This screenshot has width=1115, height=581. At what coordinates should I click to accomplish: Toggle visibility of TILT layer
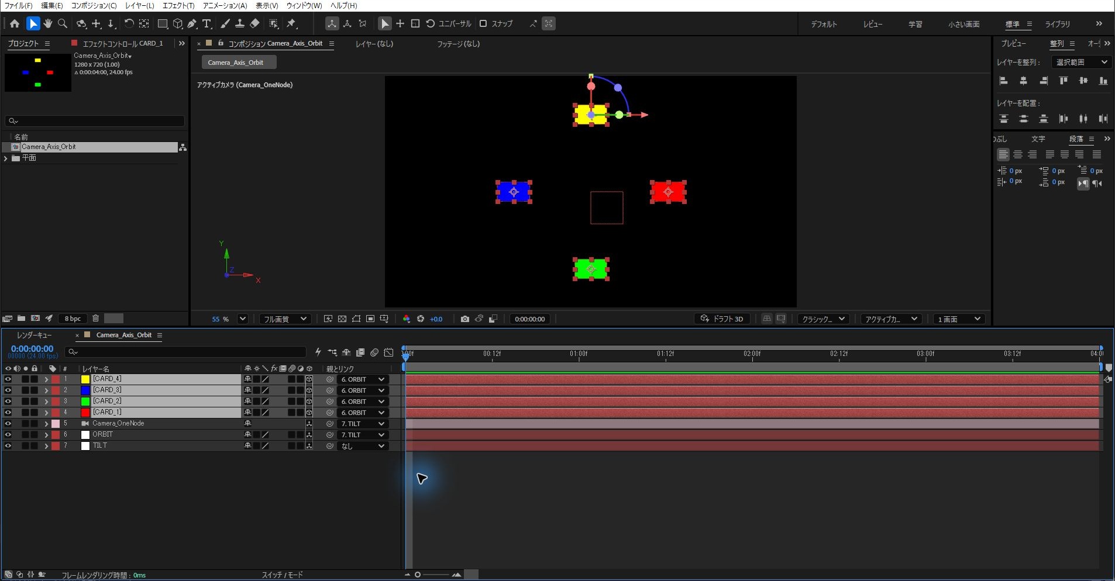[x=8, y=446]
